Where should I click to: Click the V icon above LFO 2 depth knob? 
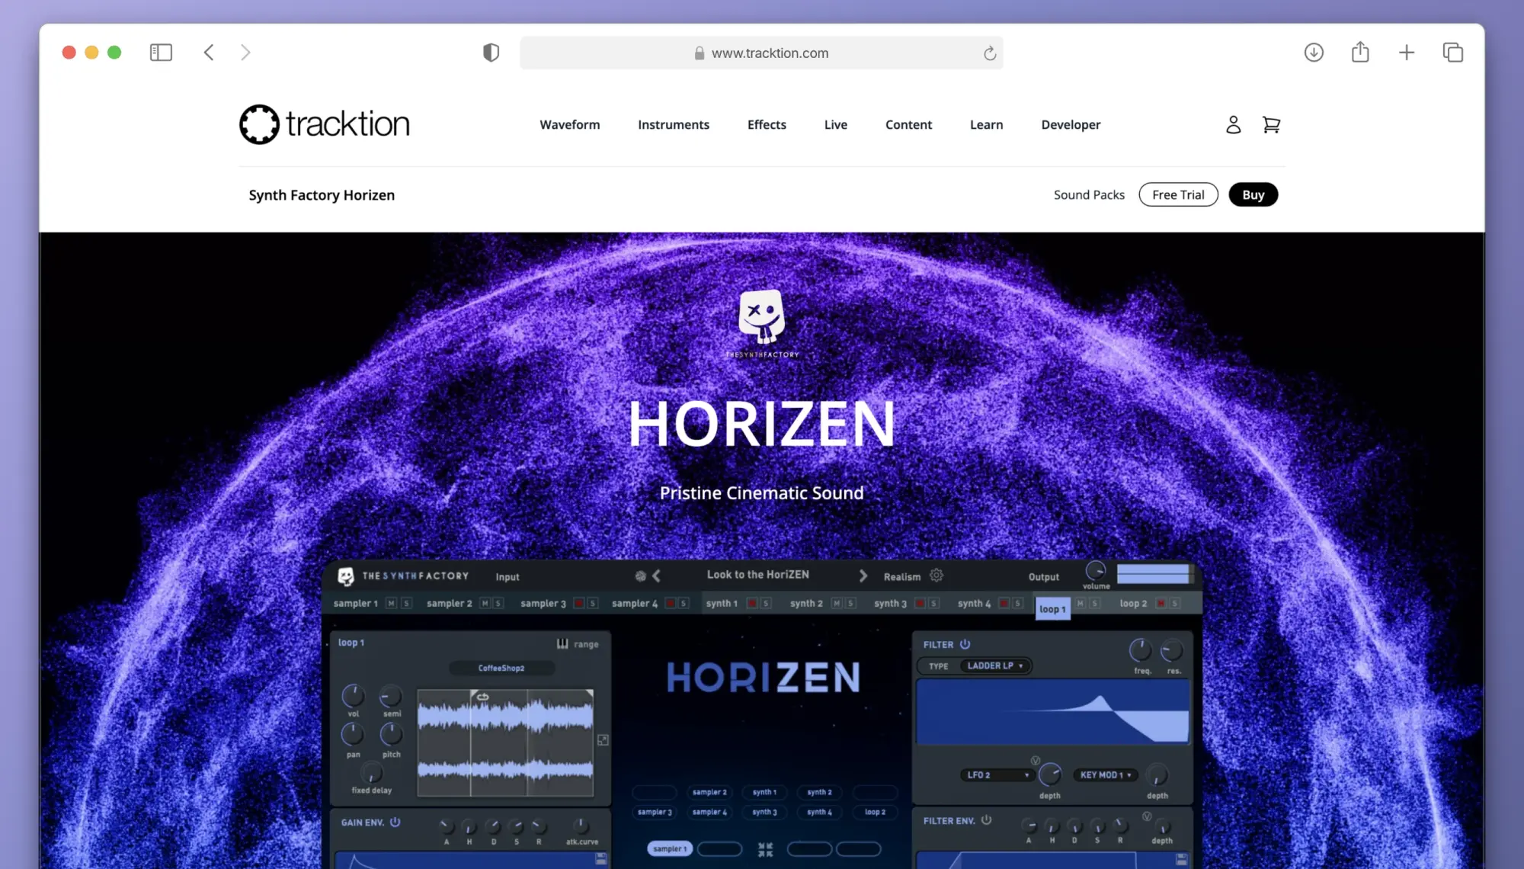tap(1035, 761)
